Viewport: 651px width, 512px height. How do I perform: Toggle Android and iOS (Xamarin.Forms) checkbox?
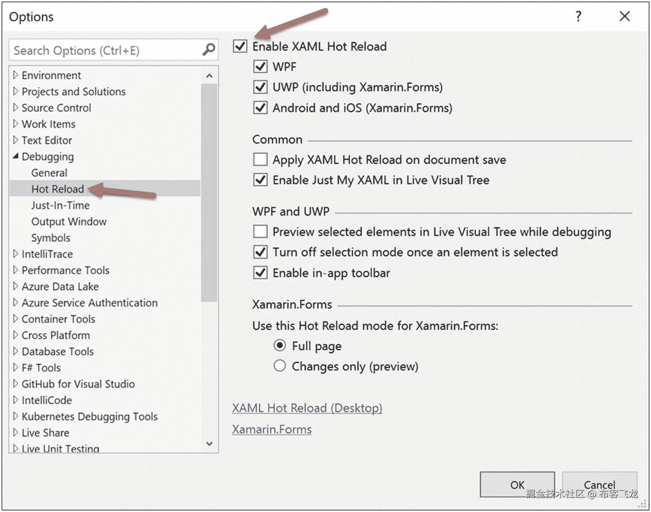[x=260, y=108]
